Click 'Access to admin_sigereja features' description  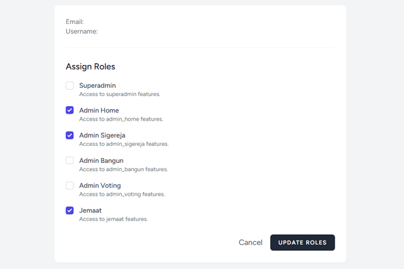[x=124, y=144]
